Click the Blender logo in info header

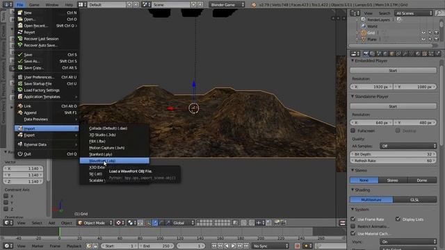[254, 5]
